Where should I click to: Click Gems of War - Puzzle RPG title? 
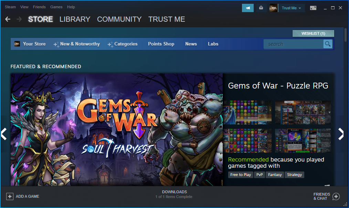pyautogui.click(x=278, y=86)
